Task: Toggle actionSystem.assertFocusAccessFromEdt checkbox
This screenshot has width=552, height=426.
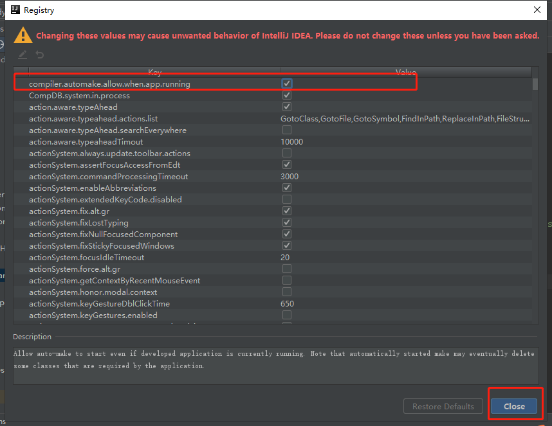Action: 287,165
